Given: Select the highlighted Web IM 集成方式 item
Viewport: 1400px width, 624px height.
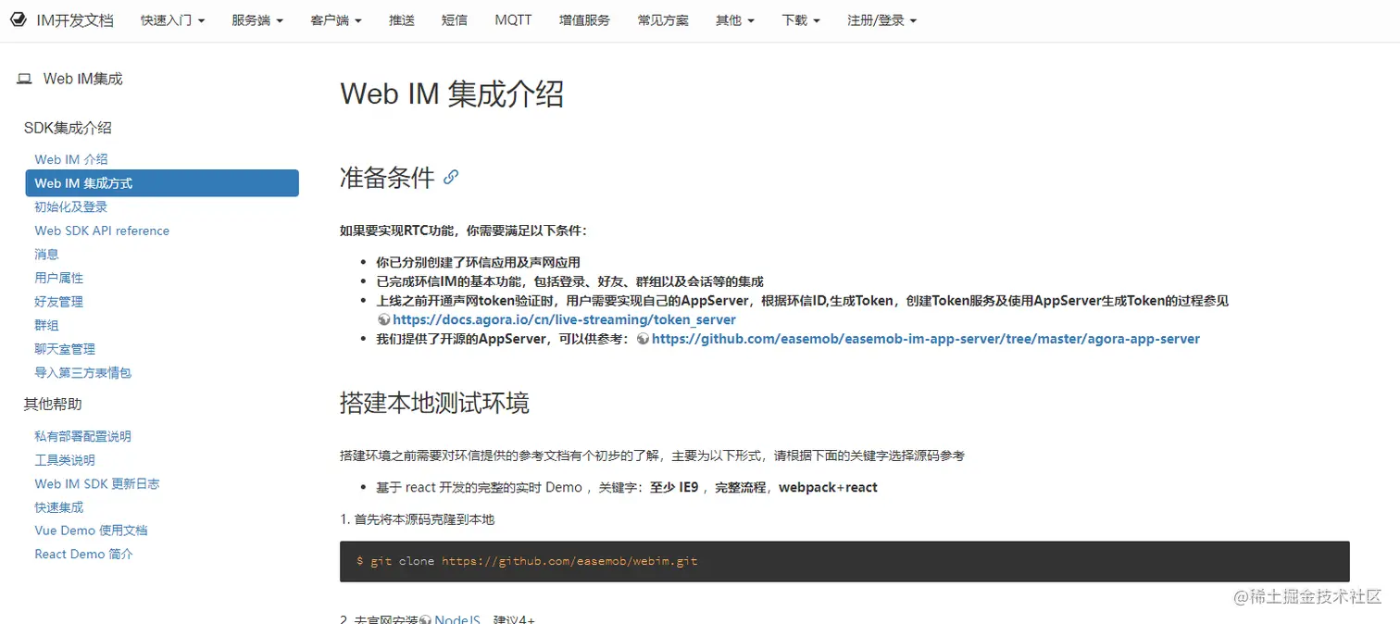Looking at the screenshot, I should coord(162,183).
